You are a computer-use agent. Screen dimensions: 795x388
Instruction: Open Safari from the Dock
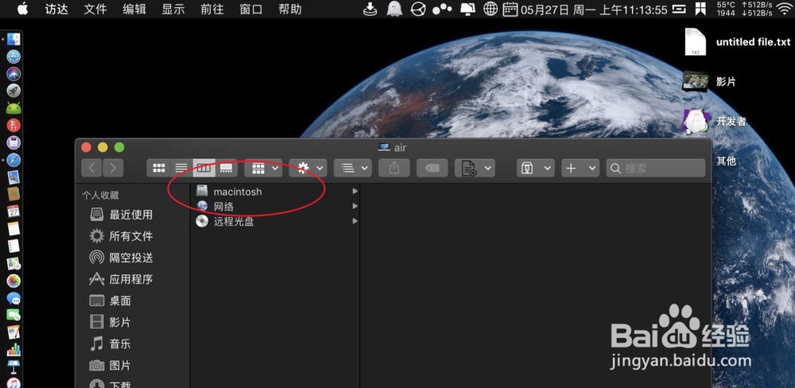14,160
